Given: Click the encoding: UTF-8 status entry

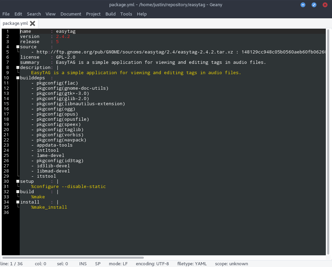Looking at the screenshot, I should pos(152,264).
